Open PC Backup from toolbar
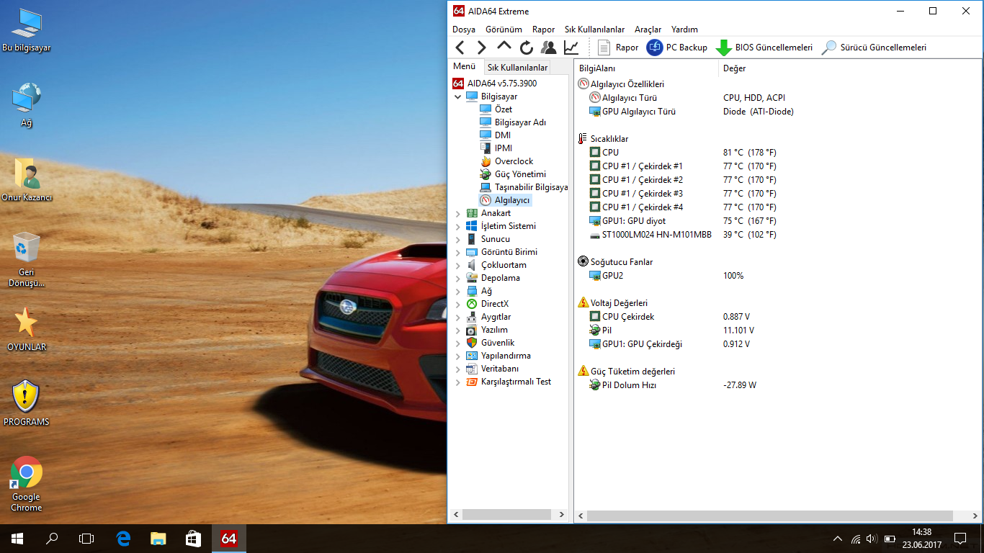Screen dimensions: 984x553 pyautogui.click(x=677, y=48)
